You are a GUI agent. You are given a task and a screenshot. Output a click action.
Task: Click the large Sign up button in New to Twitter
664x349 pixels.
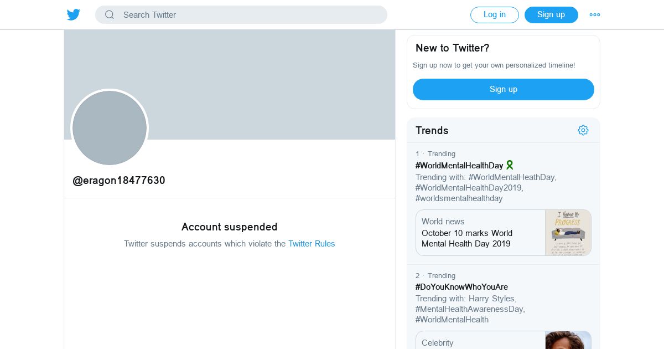(503, 89)
